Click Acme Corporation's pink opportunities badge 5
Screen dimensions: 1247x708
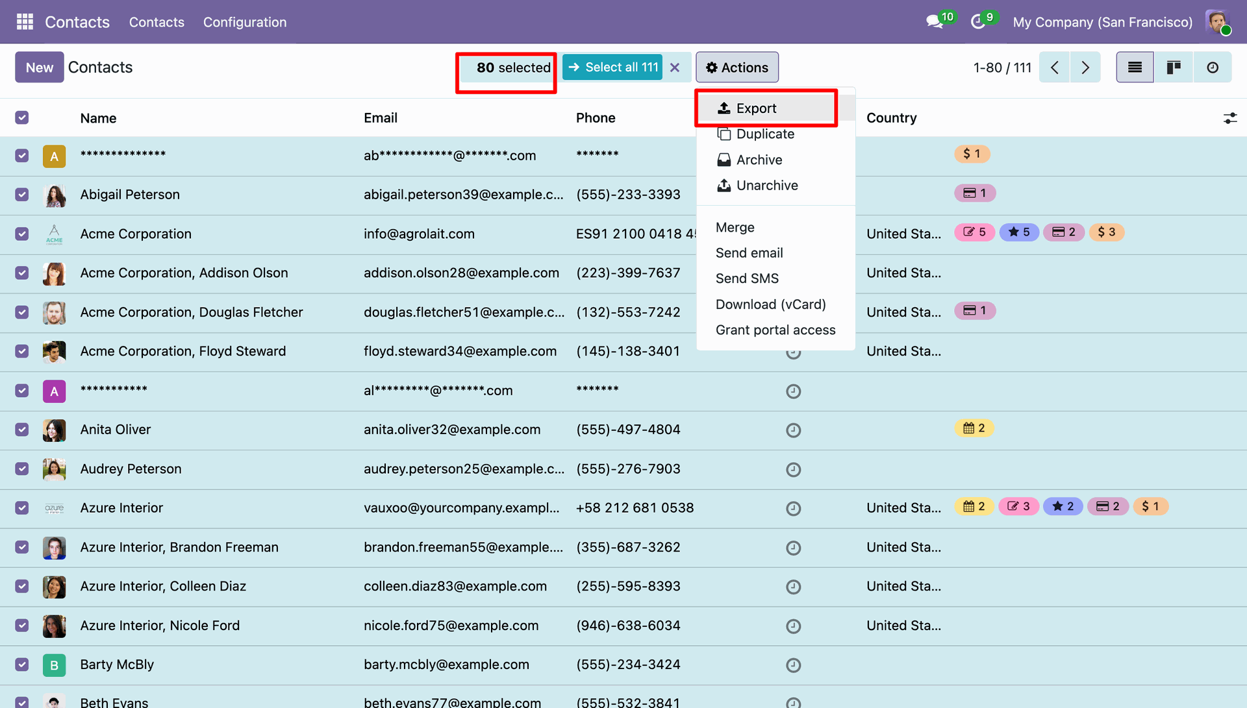(974, 232)
